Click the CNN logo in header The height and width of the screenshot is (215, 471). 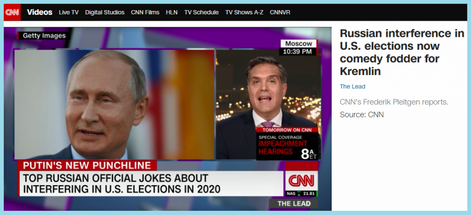(12, 12)
